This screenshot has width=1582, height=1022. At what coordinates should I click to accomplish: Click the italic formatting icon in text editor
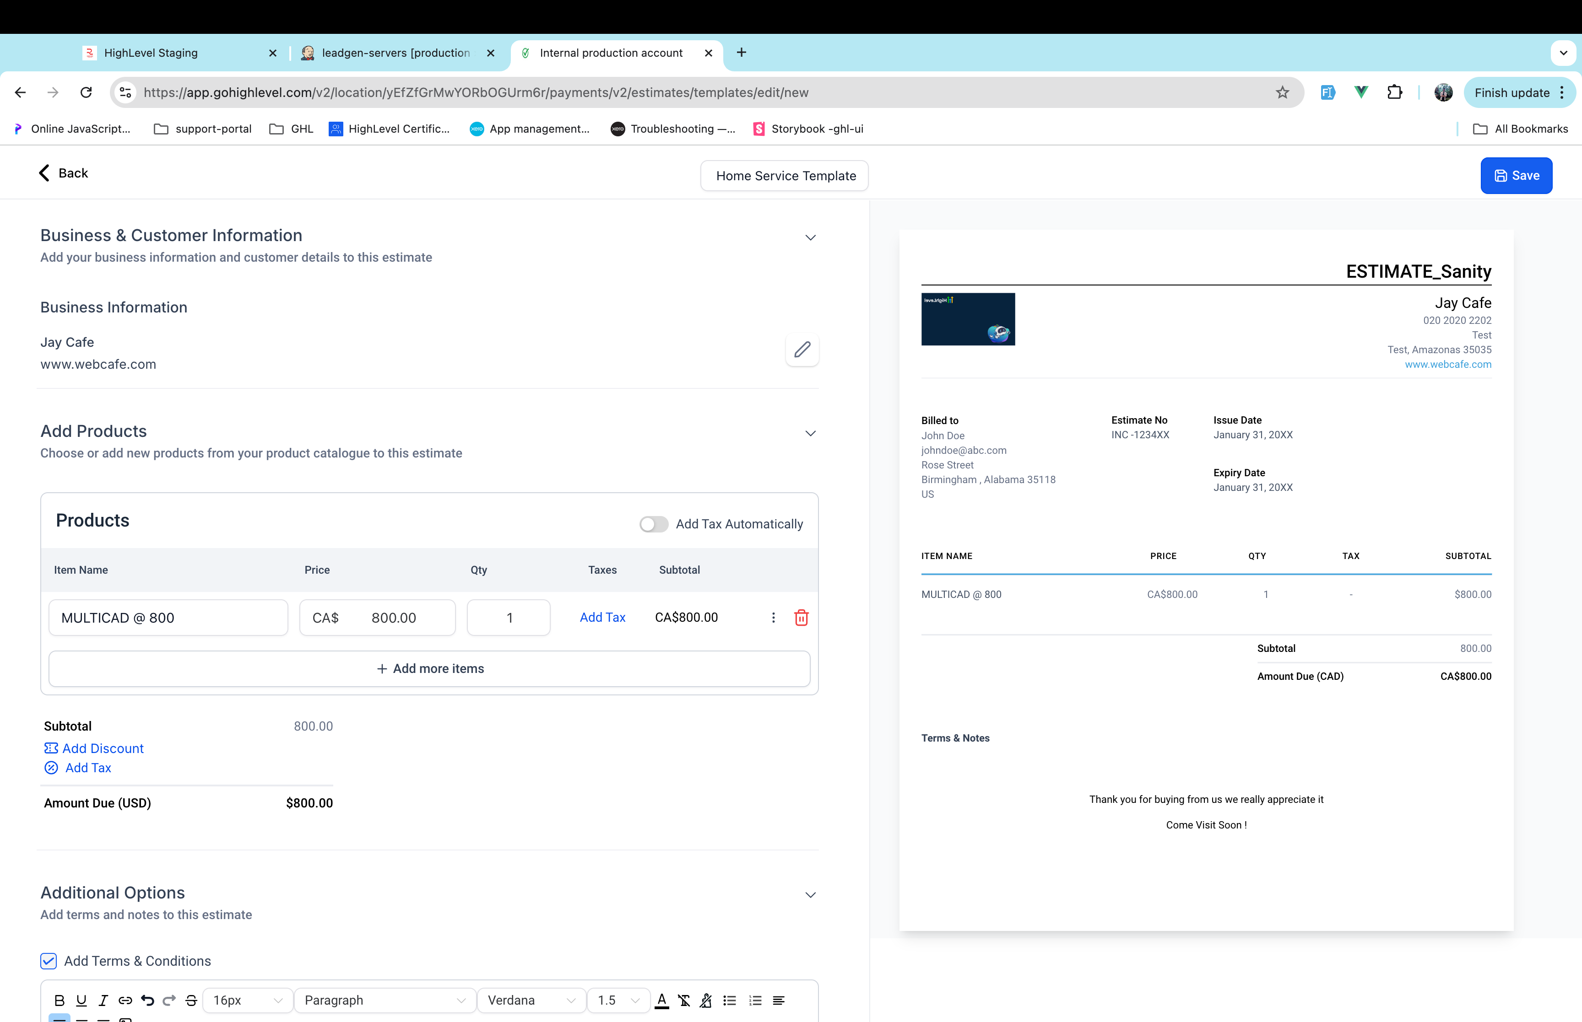tap(103, 1000)
